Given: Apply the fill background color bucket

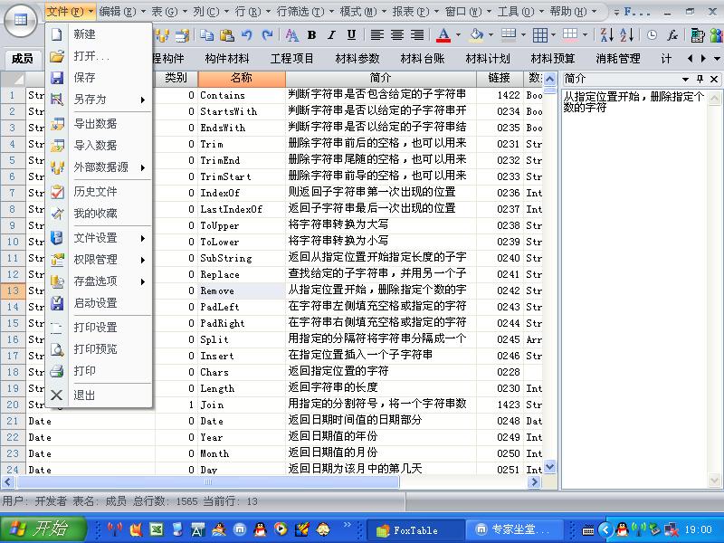Looking at the screenshot, I should (477, 35).
